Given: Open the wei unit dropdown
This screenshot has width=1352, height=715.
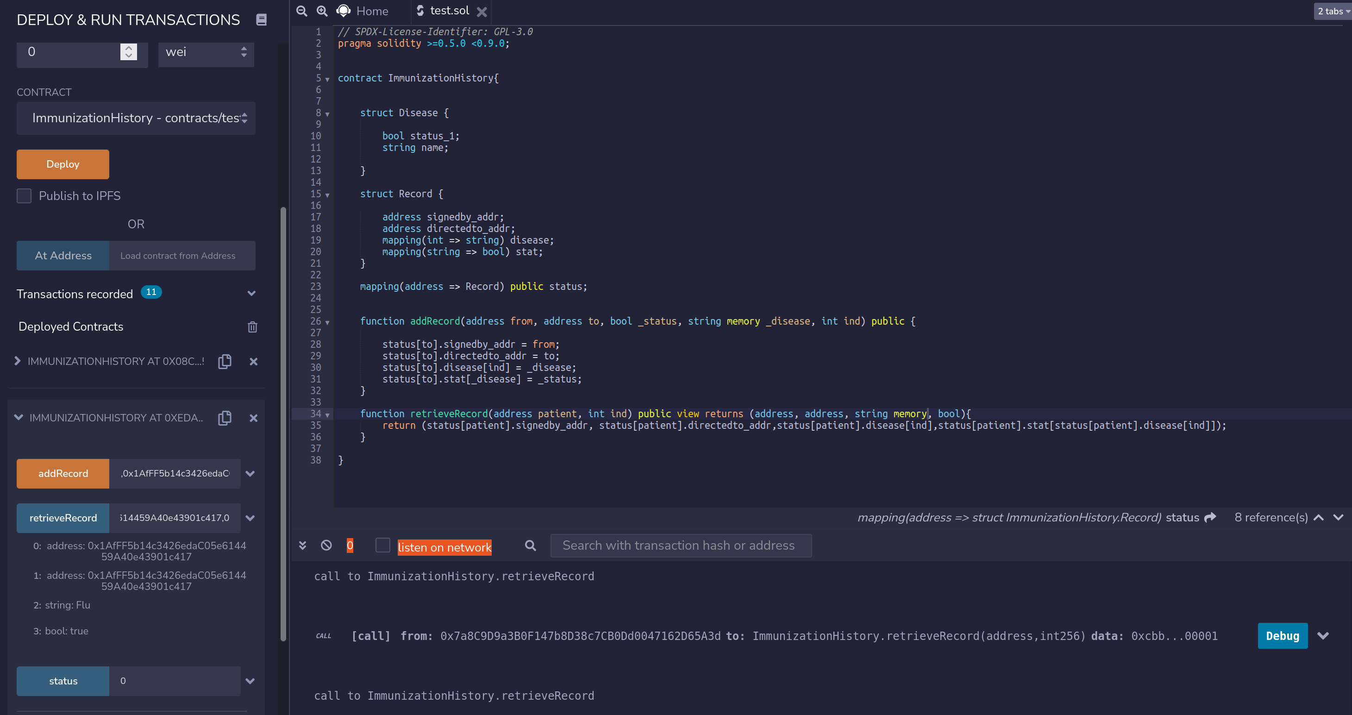Looking at the screenshot, I should pos(206,52).
